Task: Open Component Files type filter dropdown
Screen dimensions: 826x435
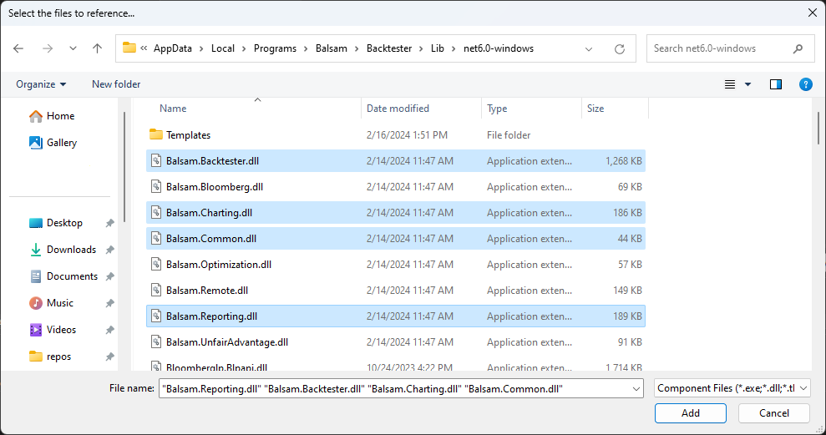Action: [x=732, y=388]
